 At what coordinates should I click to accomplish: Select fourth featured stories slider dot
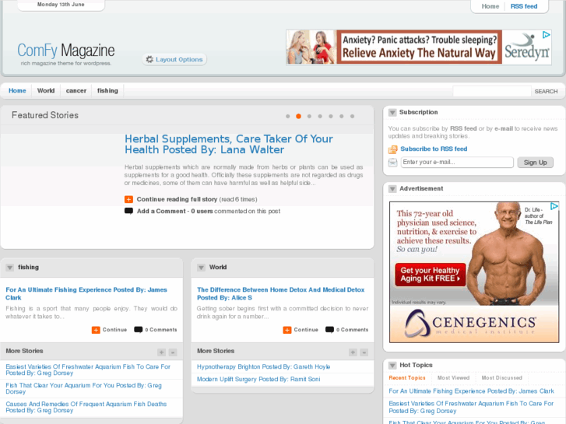tap(320, 116)
